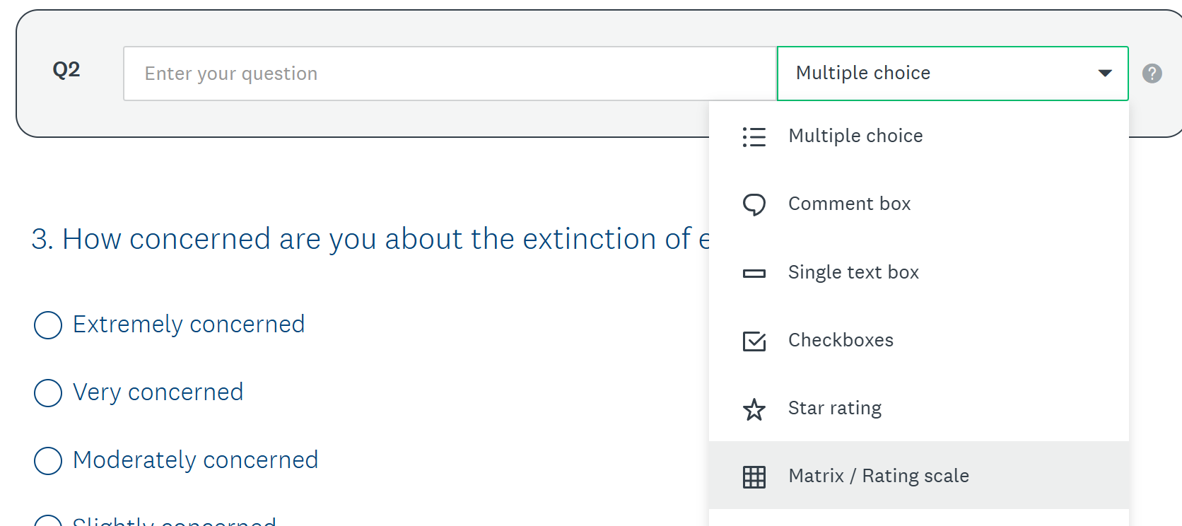Pick Checkboxes from the dropdown list

coord(841,340)
